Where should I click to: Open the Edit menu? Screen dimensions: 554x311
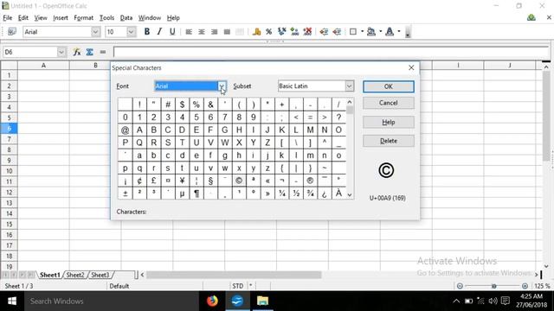coord(23,17)
